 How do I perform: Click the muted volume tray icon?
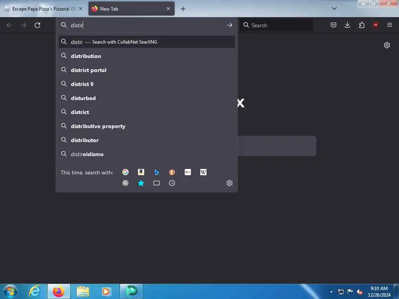click(360, 292)
